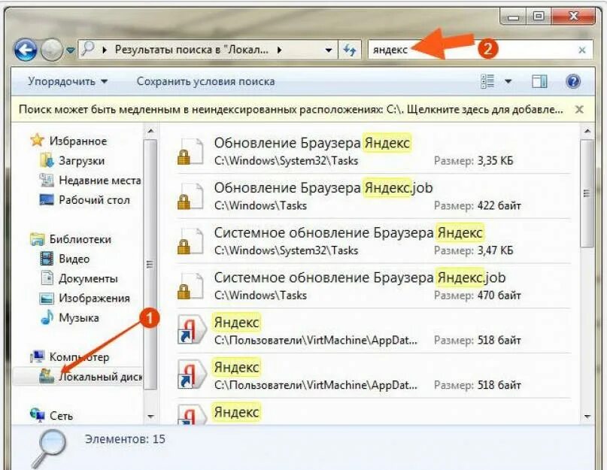Change view using the view icon

487,81
